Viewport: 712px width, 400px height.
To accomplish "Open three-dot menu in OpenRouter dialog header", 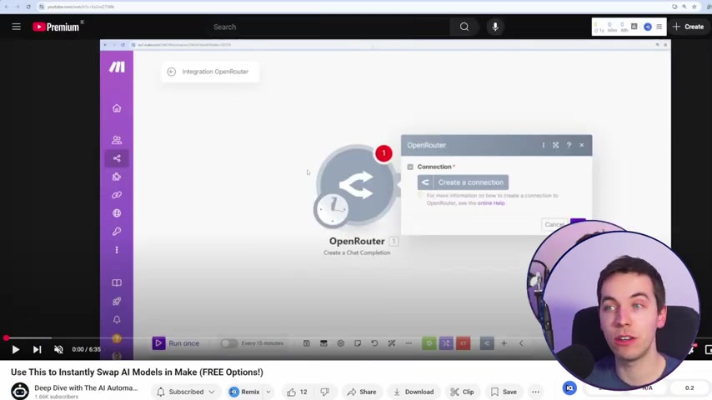I will click(543, 145).
